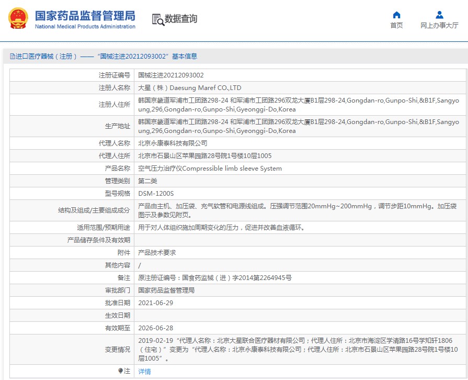Click the 其他内容 label
The width and height of the screenshot is (468, 380).
click(118, 265)
